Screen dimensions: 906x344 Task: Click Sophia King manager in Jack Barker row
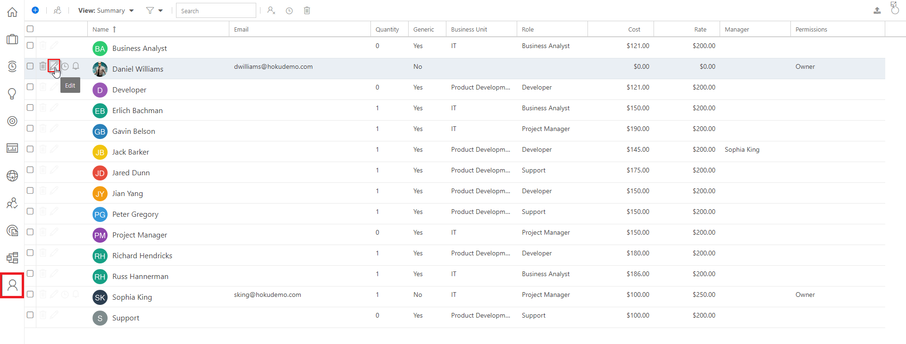tap(742, 149)
